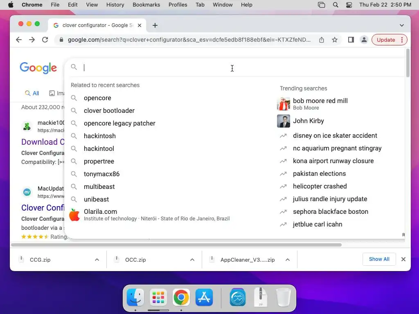Screen dimensions: 419x314
Task: Click the Update button in toolbar
Action: click(385, 40)
